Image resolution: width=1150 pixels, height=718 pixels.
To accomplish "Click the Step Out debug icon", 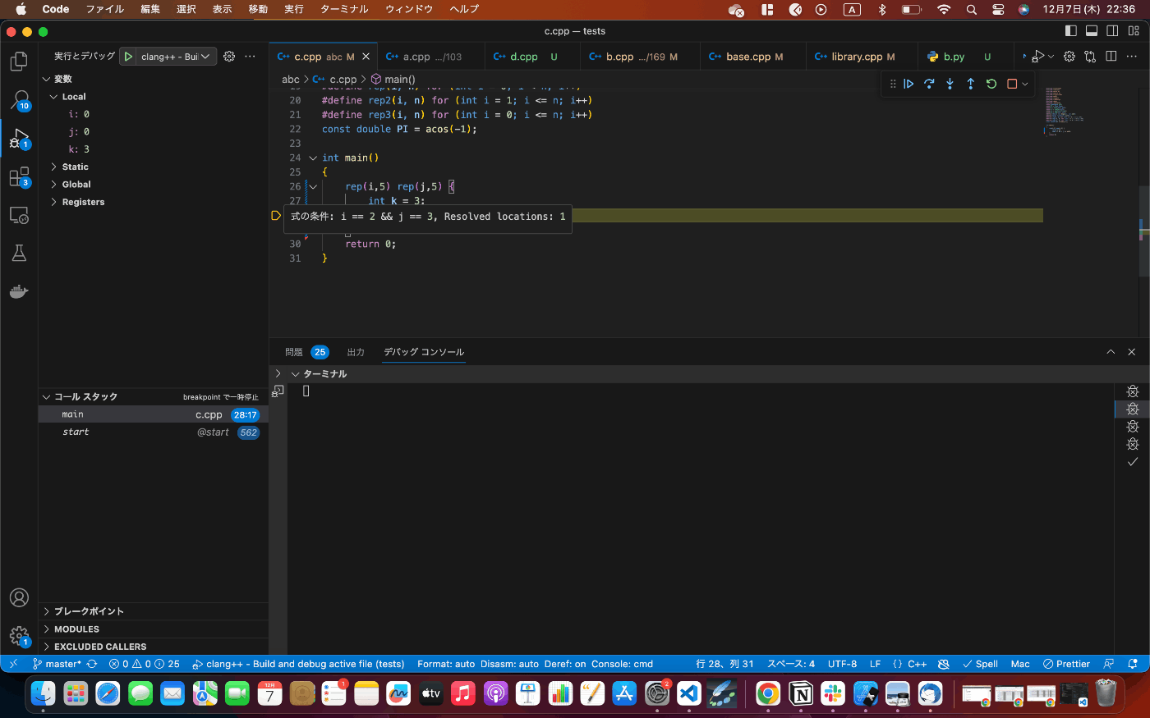I will tap(970, 84).
